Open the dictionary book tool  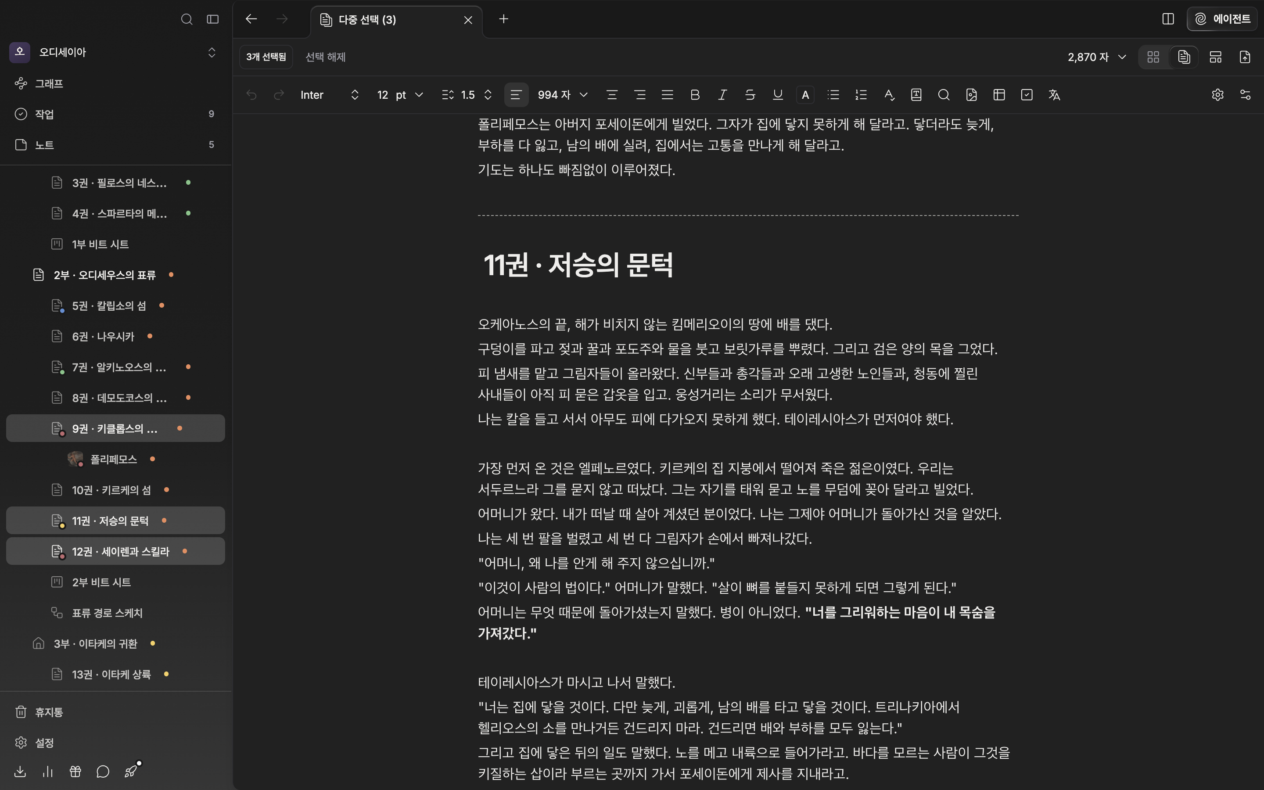(916, 94)
